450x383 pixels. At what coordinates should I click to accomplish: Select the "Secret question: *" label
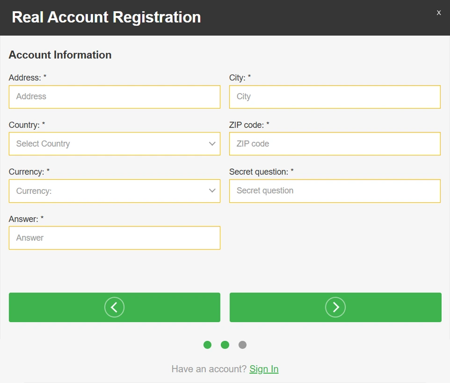click(261, 172)
